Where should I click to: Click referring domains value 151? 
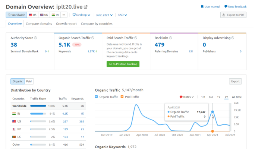[191, 51]
